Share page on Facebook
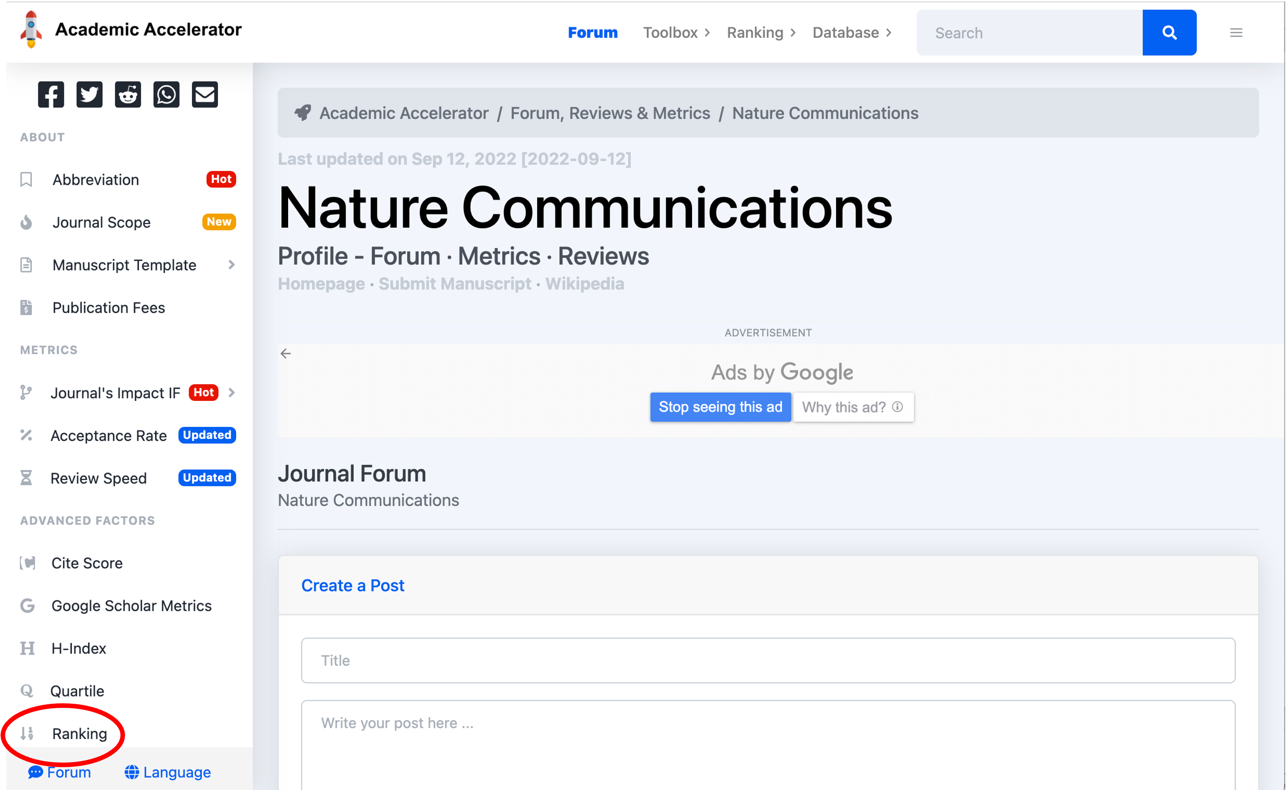 point(51,94)
